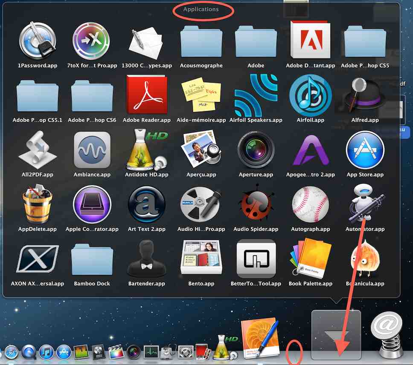
Task: Open Activity Monitor from the Dock
Action: 151,352
